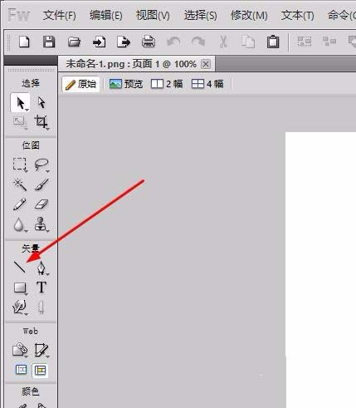This screenshot has height=408, width=356.
Task: Select the Brush tool
Action: tap(41, 184)
